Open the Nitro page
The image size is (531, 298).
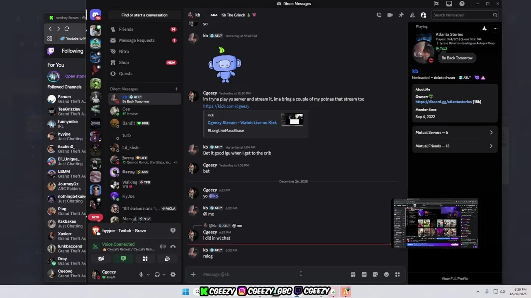pyautogui.click(x=144, y=51)
